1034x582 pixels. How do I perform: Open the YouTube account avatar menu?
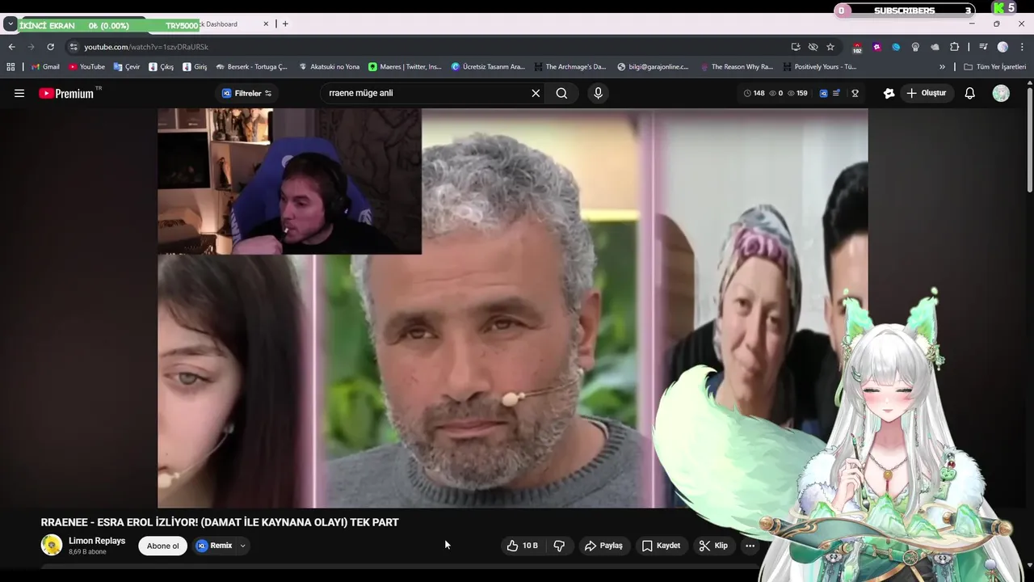1001,93
